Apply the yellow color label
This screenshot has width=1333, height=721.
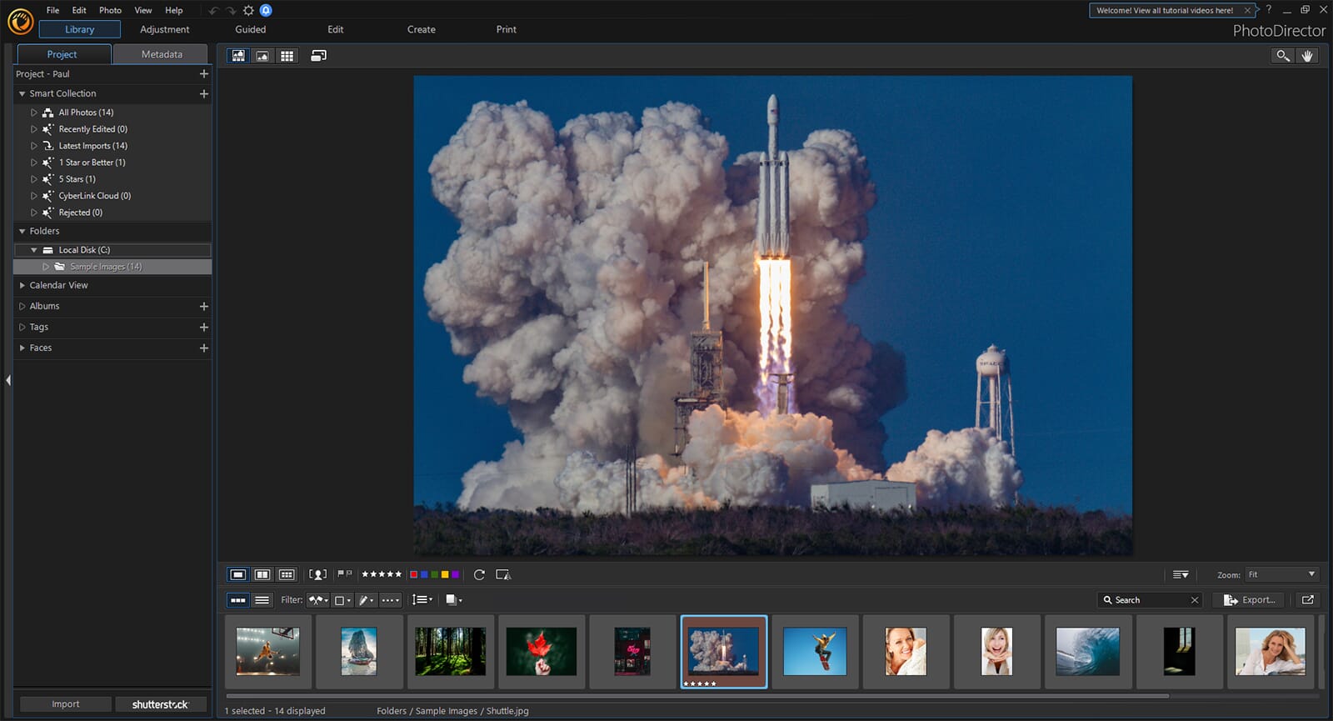[x=445, y=574]
